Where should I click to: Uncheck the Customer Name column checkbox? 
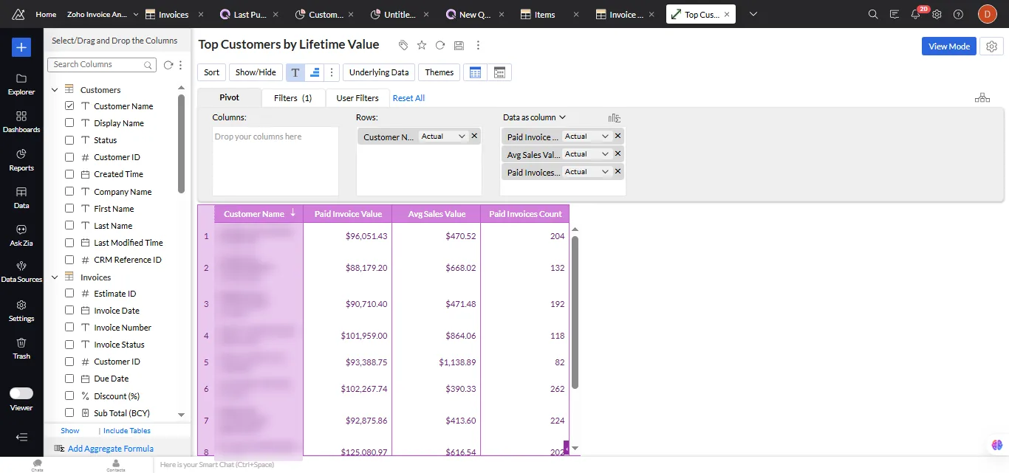click(69, 106)
